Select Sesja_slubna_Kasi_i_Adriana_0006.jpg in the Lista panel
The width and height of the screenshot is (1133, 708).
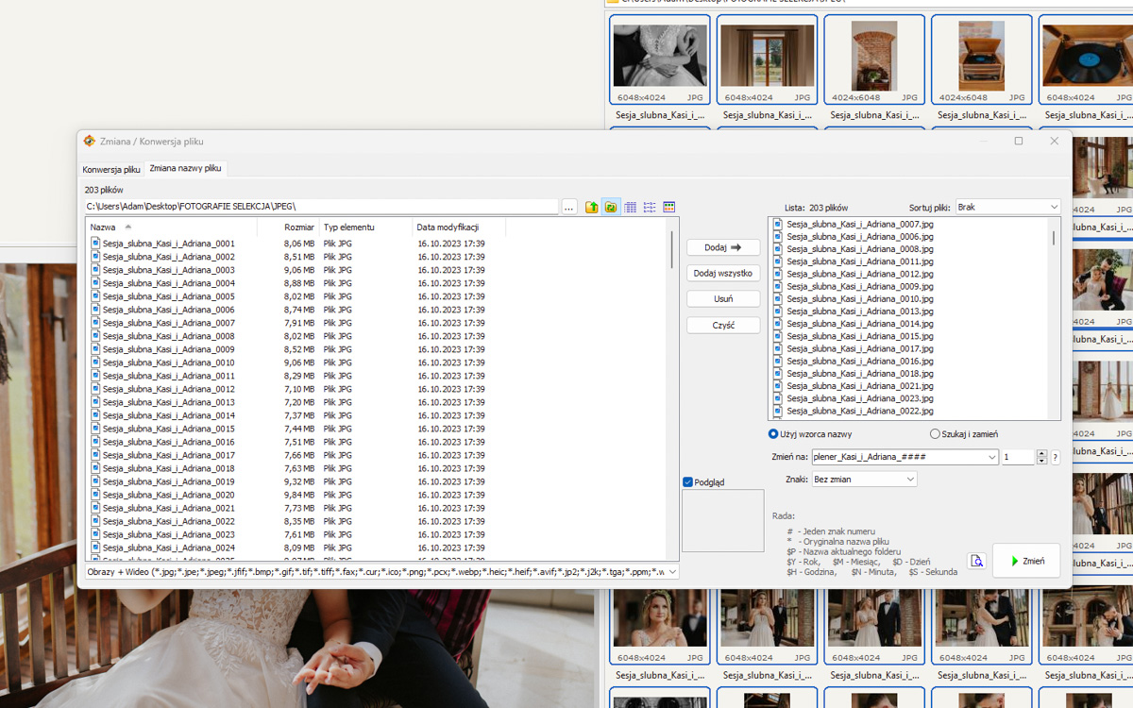click(859, 236)
